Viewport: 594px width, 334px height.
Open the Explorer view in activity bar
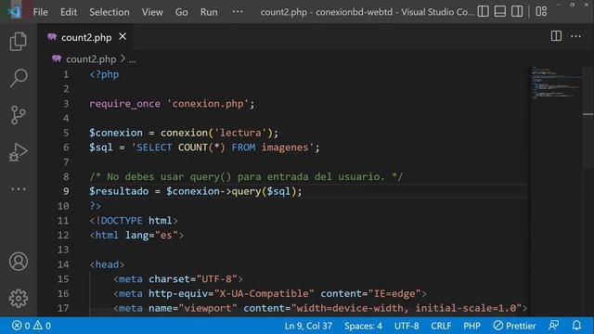19,41
